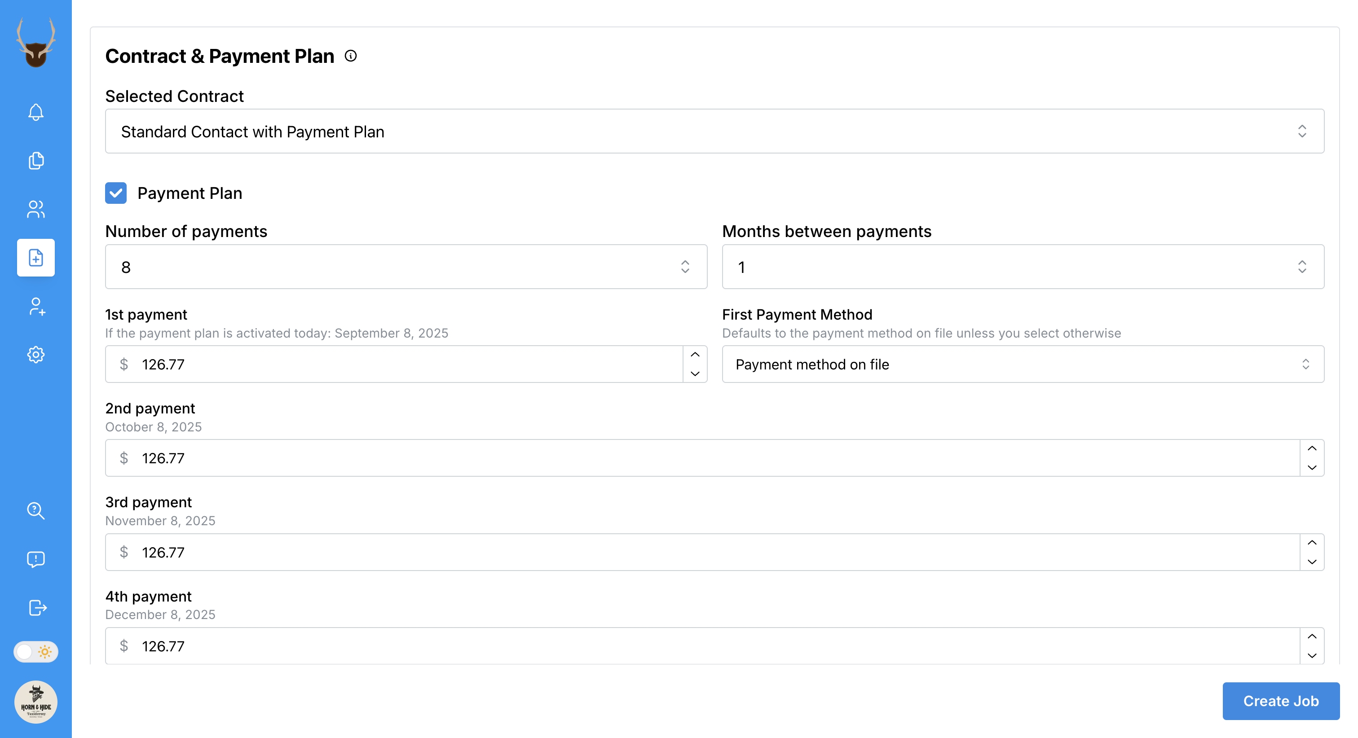Open the notifications bell icon
Screen dimensions: 1358x738
tap(36, 112)
